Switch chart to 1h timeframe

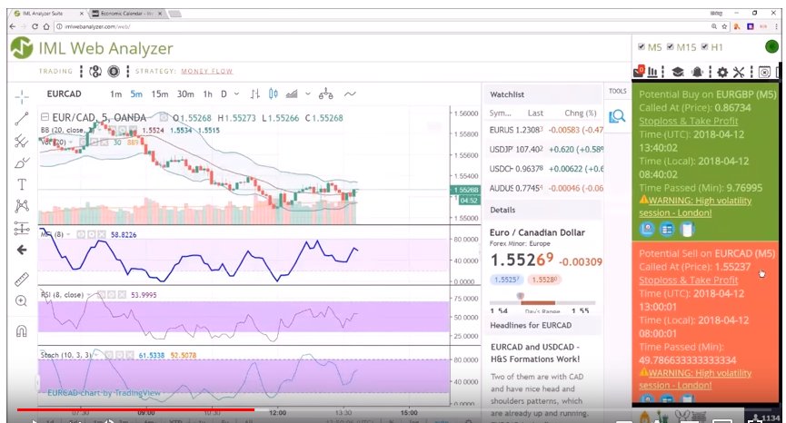[x=207, y=93]
